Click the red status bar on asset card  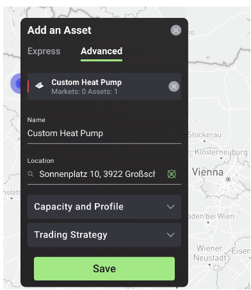pos(28,86)
